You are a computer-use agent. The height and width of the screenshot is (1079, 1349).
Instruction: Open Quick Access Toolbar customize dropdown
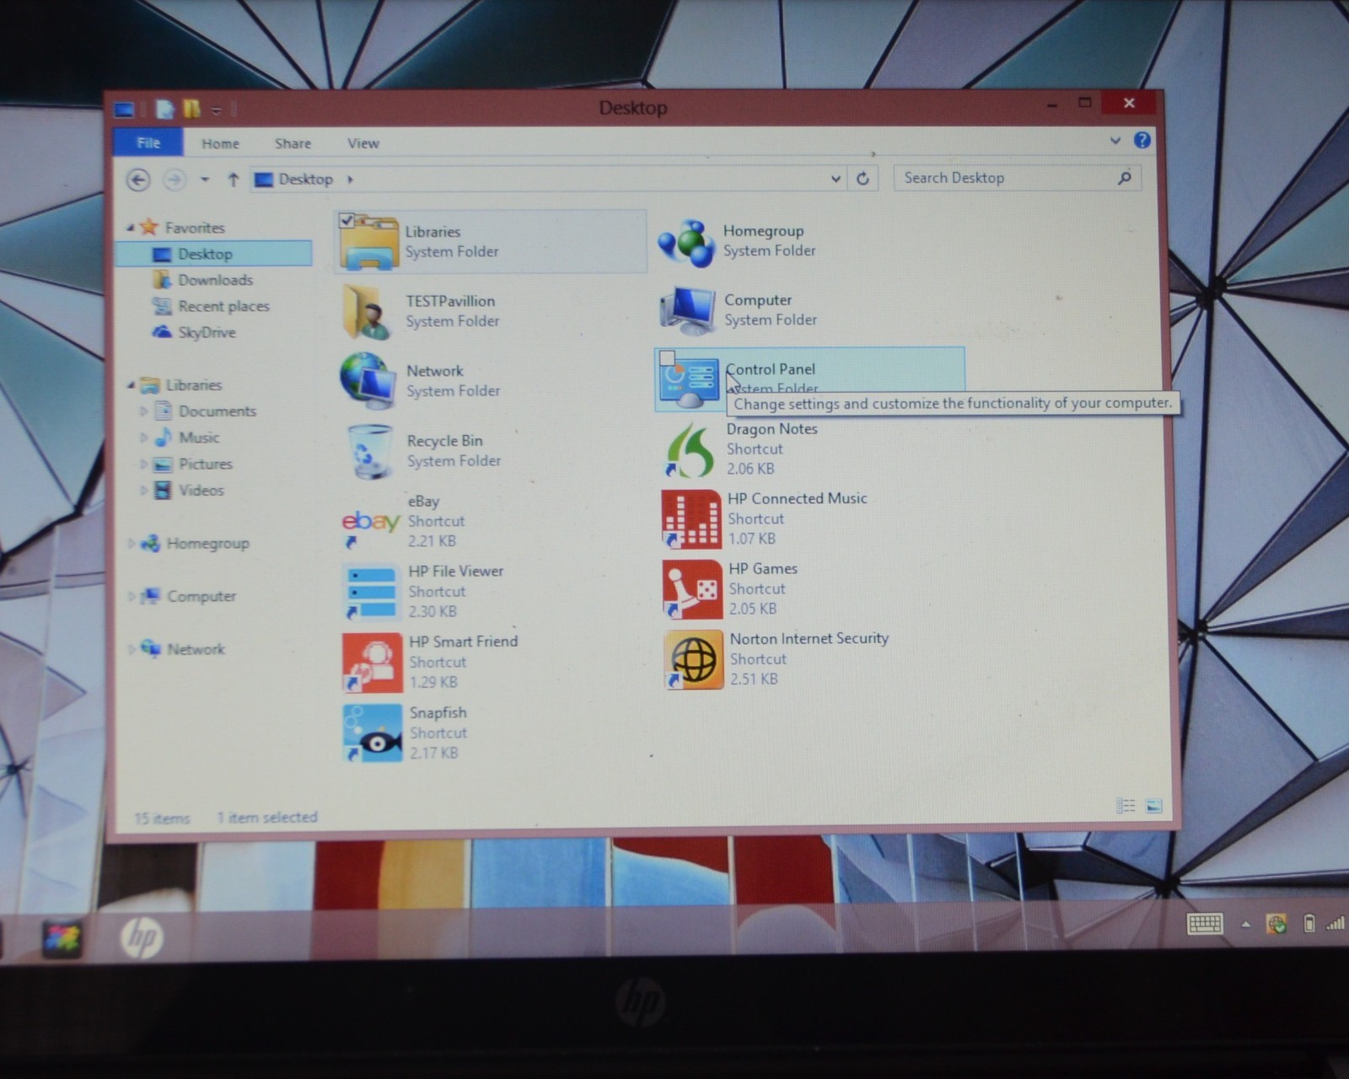[217, 110]
